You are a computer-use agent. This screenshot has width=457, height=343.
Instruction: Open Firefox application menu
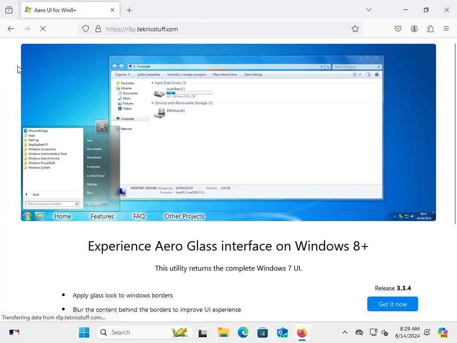pos(446,29)
